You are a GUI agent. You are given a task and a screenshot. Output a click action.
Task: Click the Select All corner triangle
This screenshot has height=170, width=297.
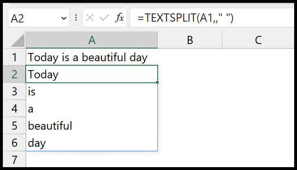click(x=18, y=40)
